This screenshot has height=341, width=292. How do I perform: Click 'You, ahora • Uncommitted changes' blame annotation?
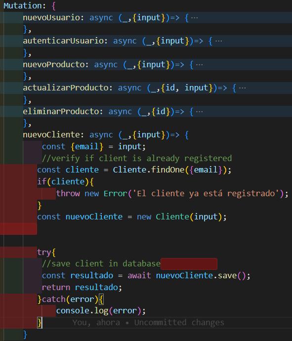148,323
